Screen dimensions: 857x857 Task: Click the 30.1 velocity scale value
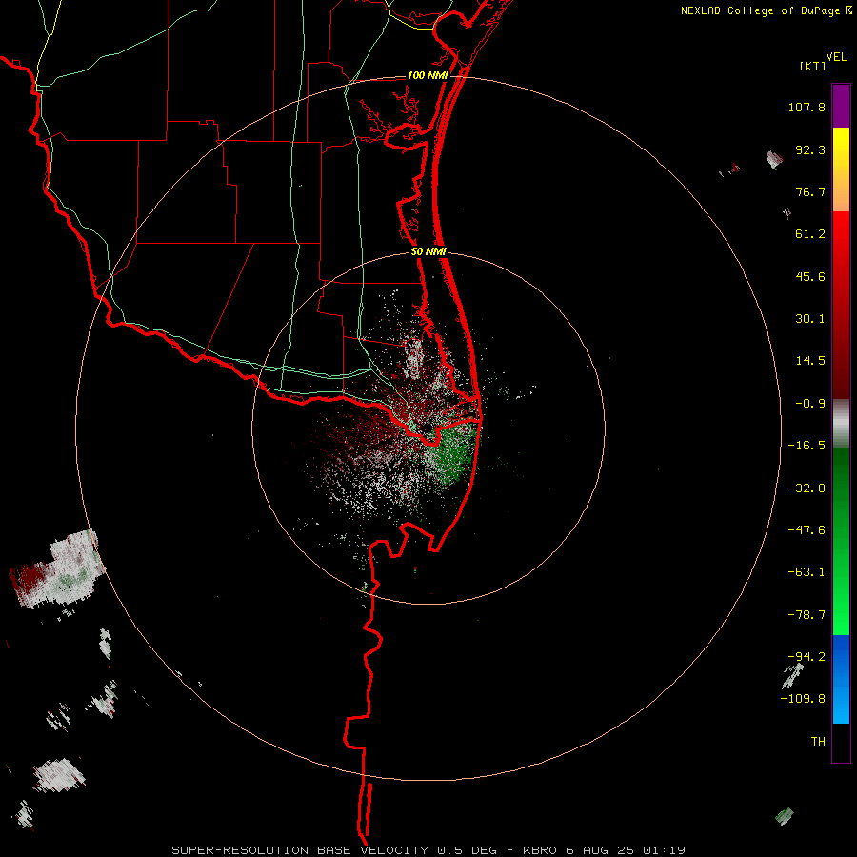point(810,319)
